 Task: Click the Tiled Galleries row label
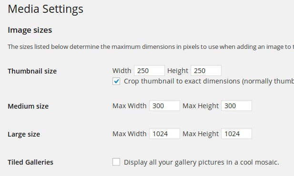(30, 162)
